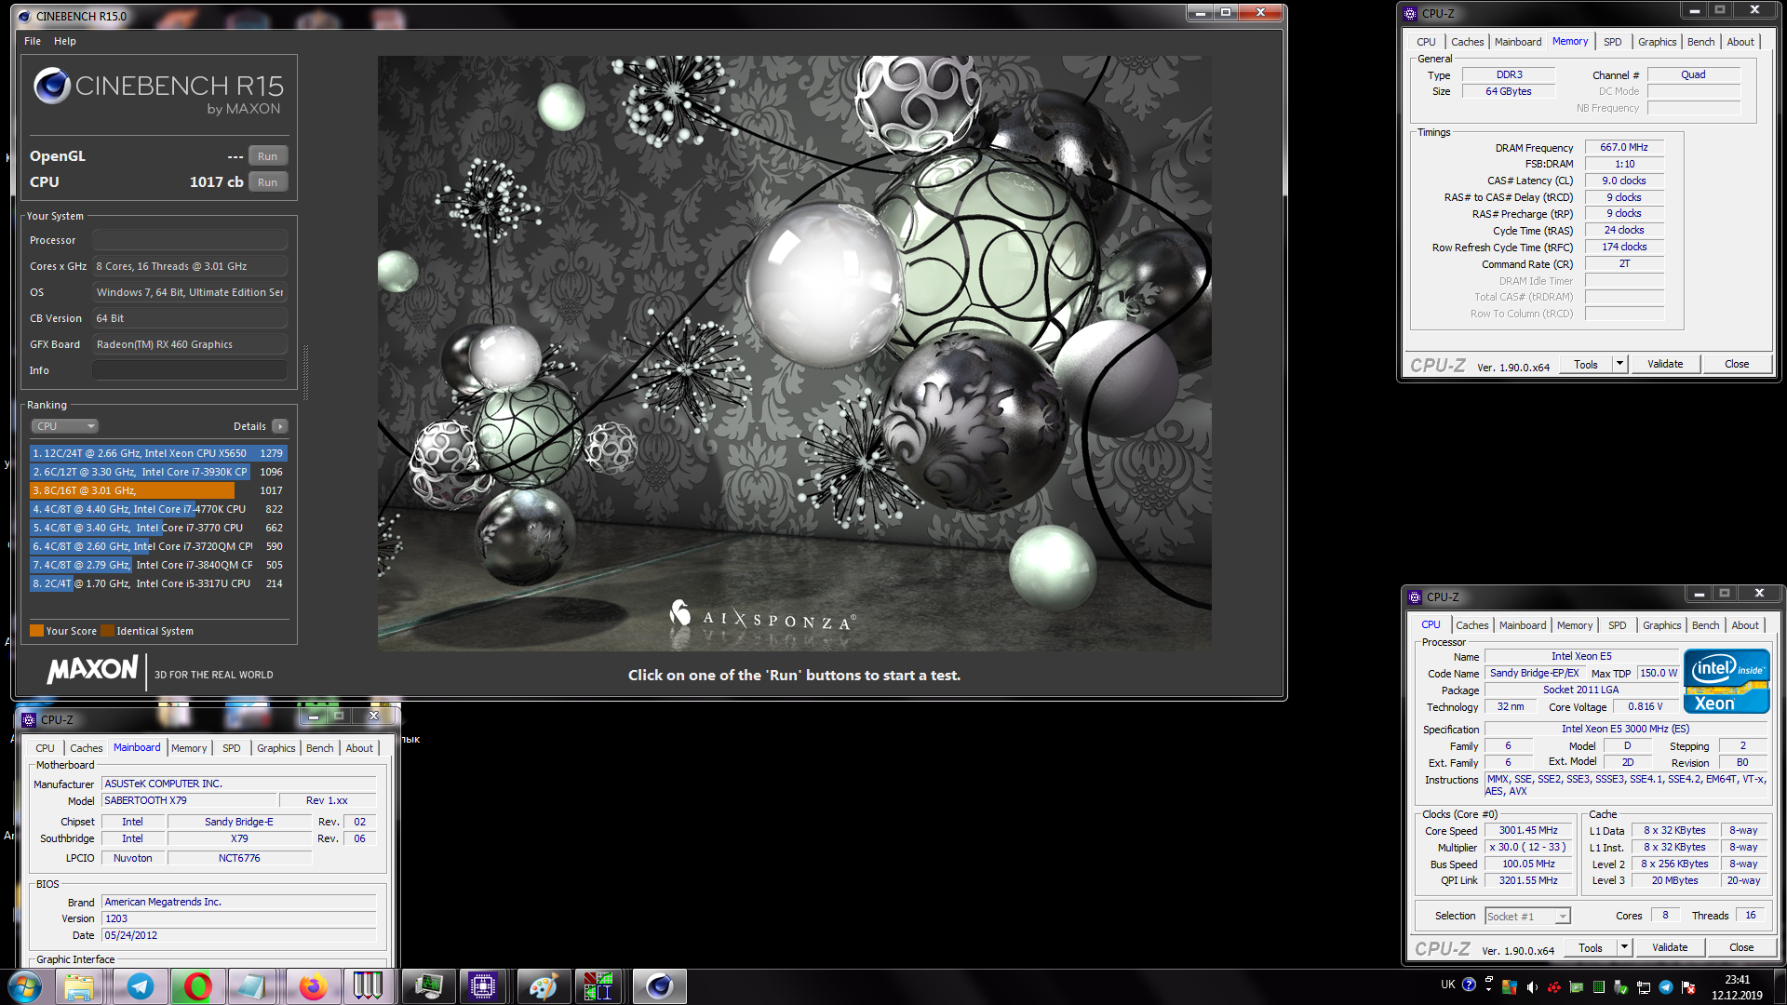The width and height of the screenshot is (1787, 1005).
Task: Select the Xeon X5650 ranking row
Action: click(158, 453)
